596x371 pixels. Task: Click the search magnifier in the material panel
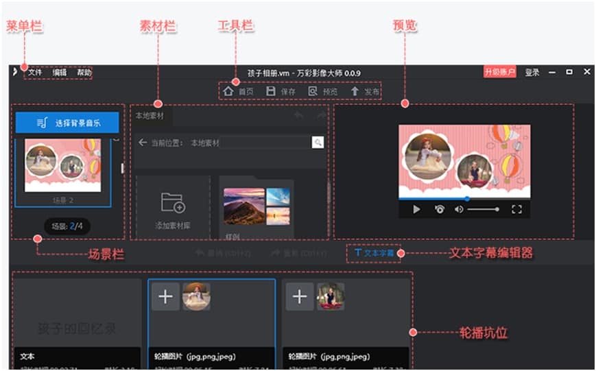(x=317, y=143)
